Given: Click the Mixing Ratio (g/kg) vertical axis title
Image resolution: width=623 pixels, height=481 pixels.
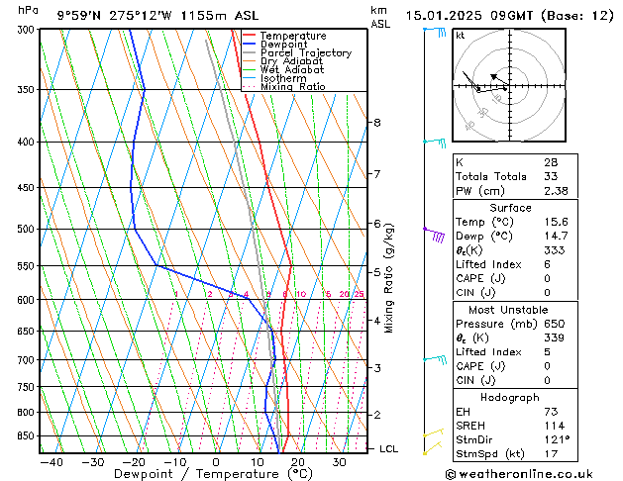Looking at the screenshot, I should click(388, 278).
